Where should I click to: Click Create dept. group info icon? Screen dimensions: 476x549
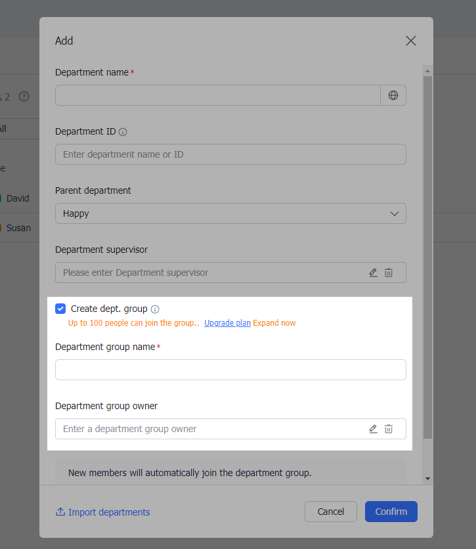coord(155,309)
